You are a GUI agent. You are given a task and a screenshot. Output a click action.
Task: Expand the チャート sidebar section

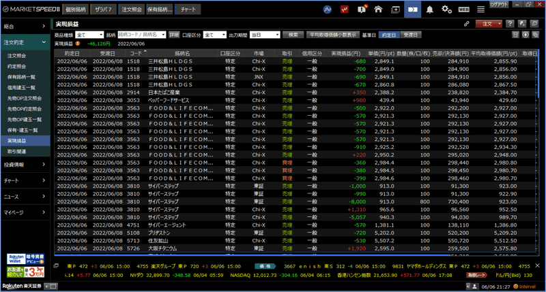click(25, 180)
